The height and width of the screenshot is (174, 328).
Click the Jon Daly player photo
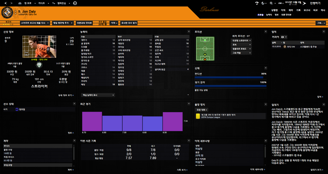[39, 47]
